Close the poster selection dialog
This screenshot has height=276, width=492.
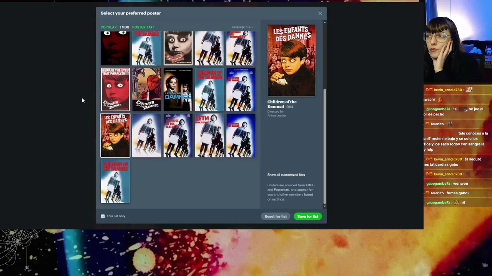coord(320,13)
